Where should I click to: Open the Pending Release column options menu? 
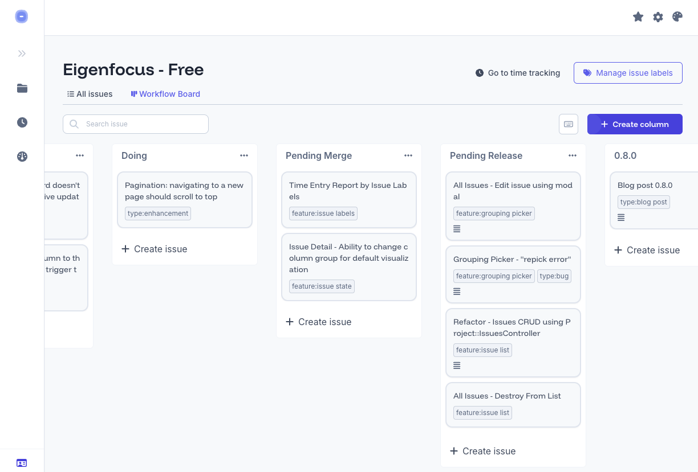[573, 155]
